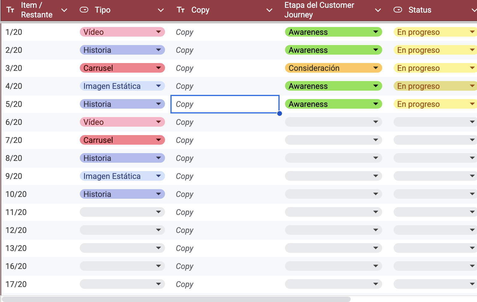Click the selected Copy cell in row 5/20
This screenshot has height=302, width=477.
coord(225,104)
